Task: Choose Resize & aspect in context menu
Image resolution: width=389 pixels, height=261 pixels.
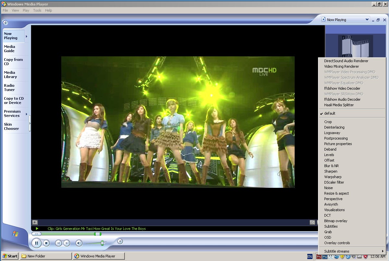Action: click(x=352, y=193)
